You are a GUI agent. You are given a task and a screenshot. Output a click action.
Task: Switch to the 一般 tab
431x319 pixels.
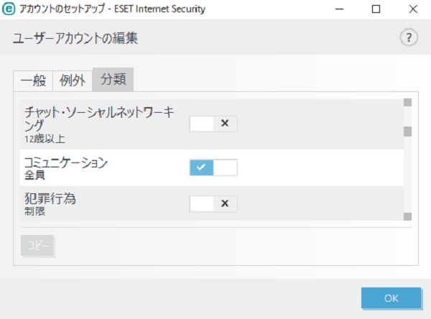click(x=33, y=81)
